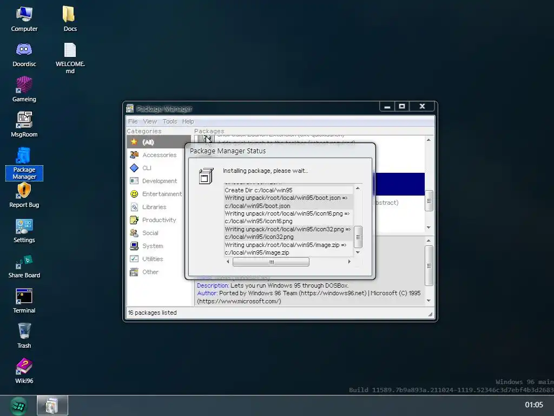Viewport: 554px width, 416px height.
Task: Launch the Share Board shortcut
Action: 24,266
